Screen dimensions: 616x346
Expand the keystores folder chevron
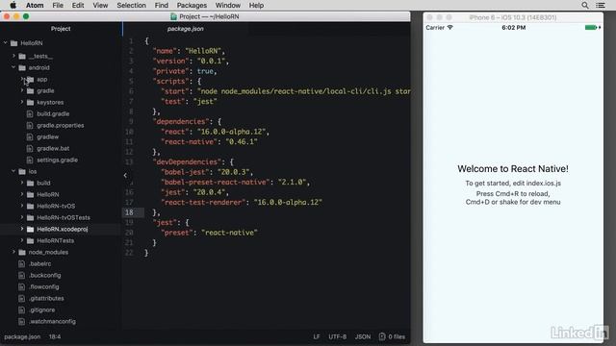[22, 102]
